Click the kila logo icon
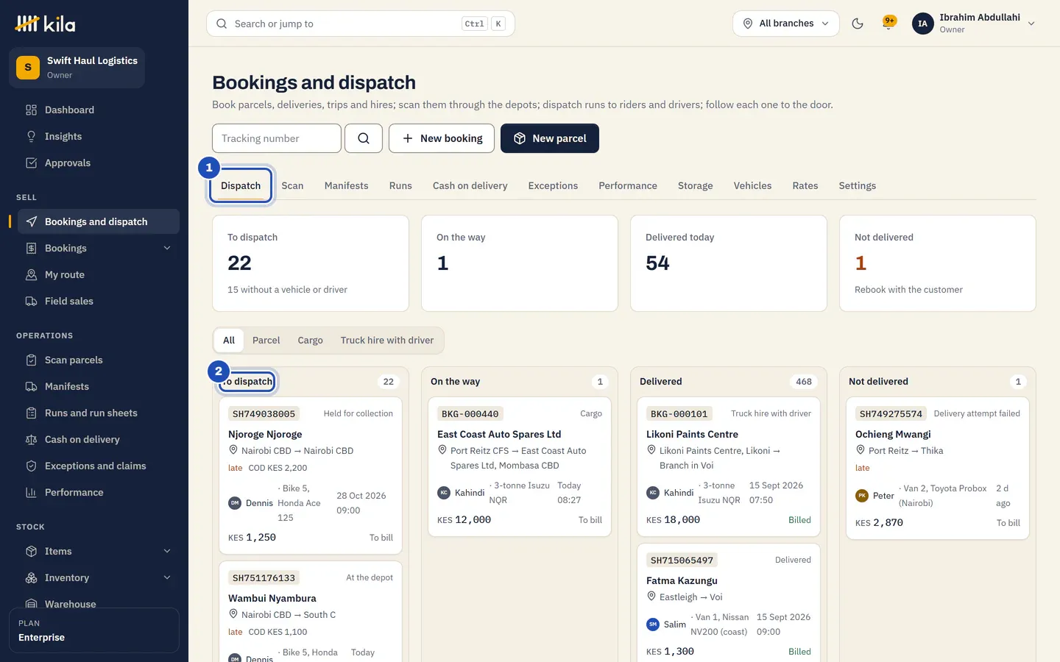1060x662 pixels. click(x=27, y=24)
